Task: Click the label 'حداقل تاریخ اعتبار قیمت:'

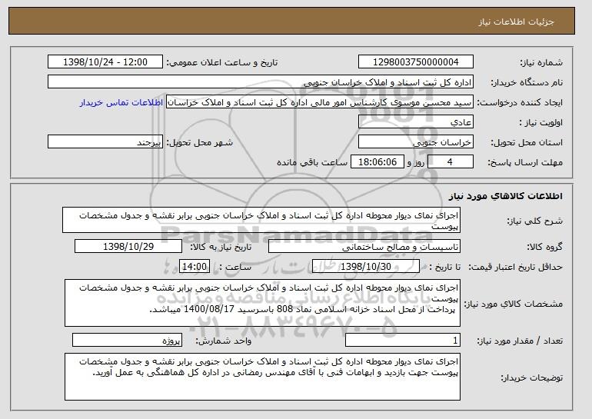Action: click(x=515, y=267)
